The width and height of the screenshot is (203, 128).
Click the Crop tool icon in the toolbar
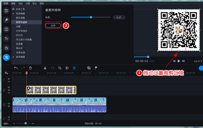(x=60, y=68)
